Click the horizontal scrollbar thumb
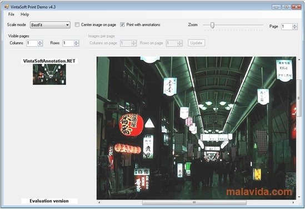The image size is (305, 209). coord(194,202)
